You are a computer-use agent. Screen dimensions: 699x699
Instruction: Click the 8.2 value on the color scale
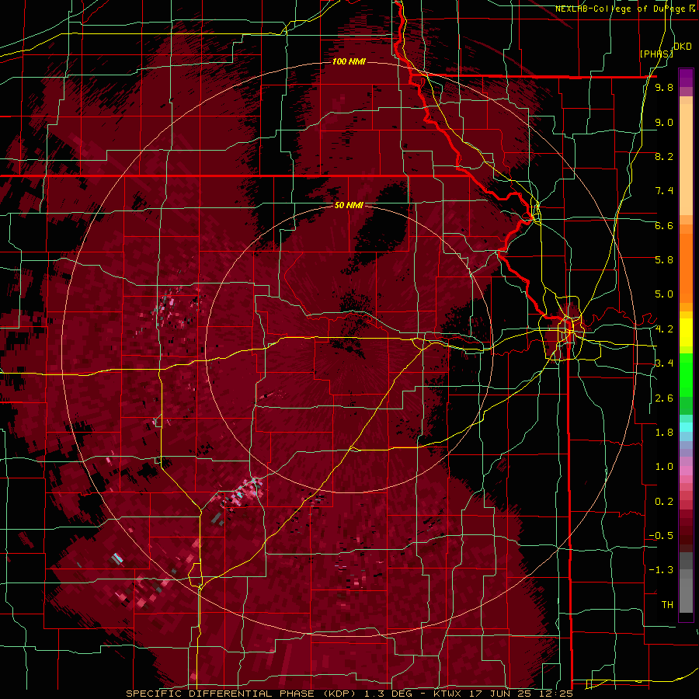click(x=664, y=156)
